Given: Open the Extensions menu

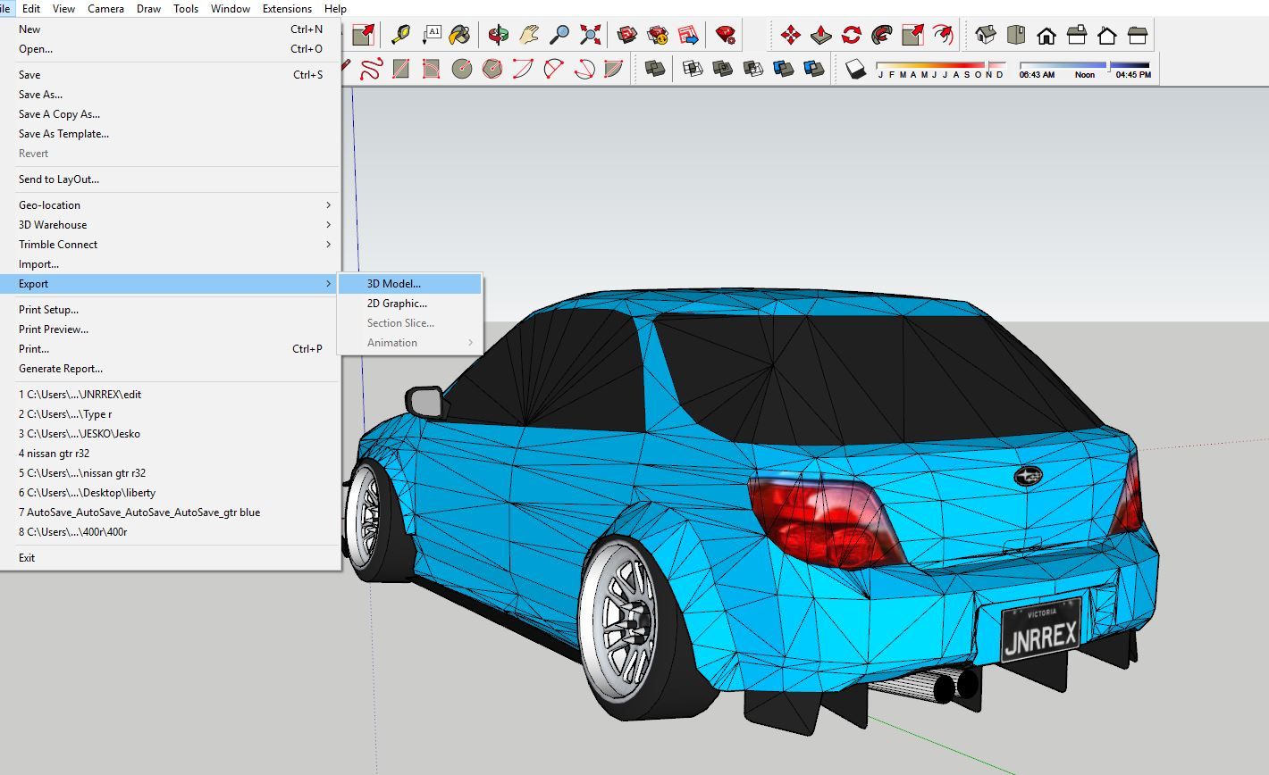Looking at the screenshot, I should (287, 9).
